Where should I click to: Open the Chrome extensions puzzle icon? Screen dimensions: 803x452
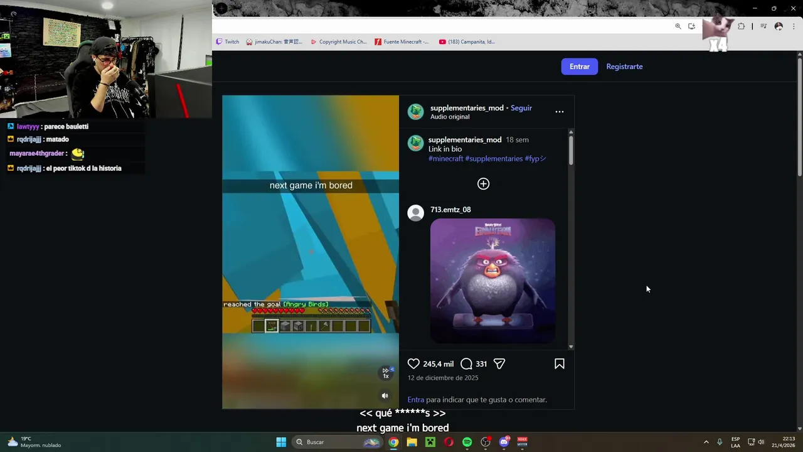coord(741,26)
